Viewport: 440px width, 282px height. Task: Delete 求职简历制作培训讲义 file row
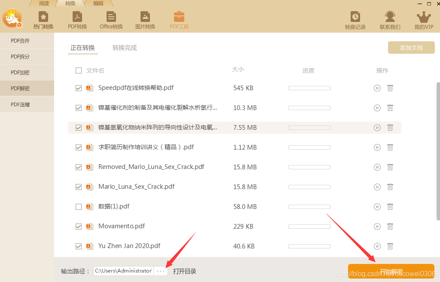[x=390, y=147]
